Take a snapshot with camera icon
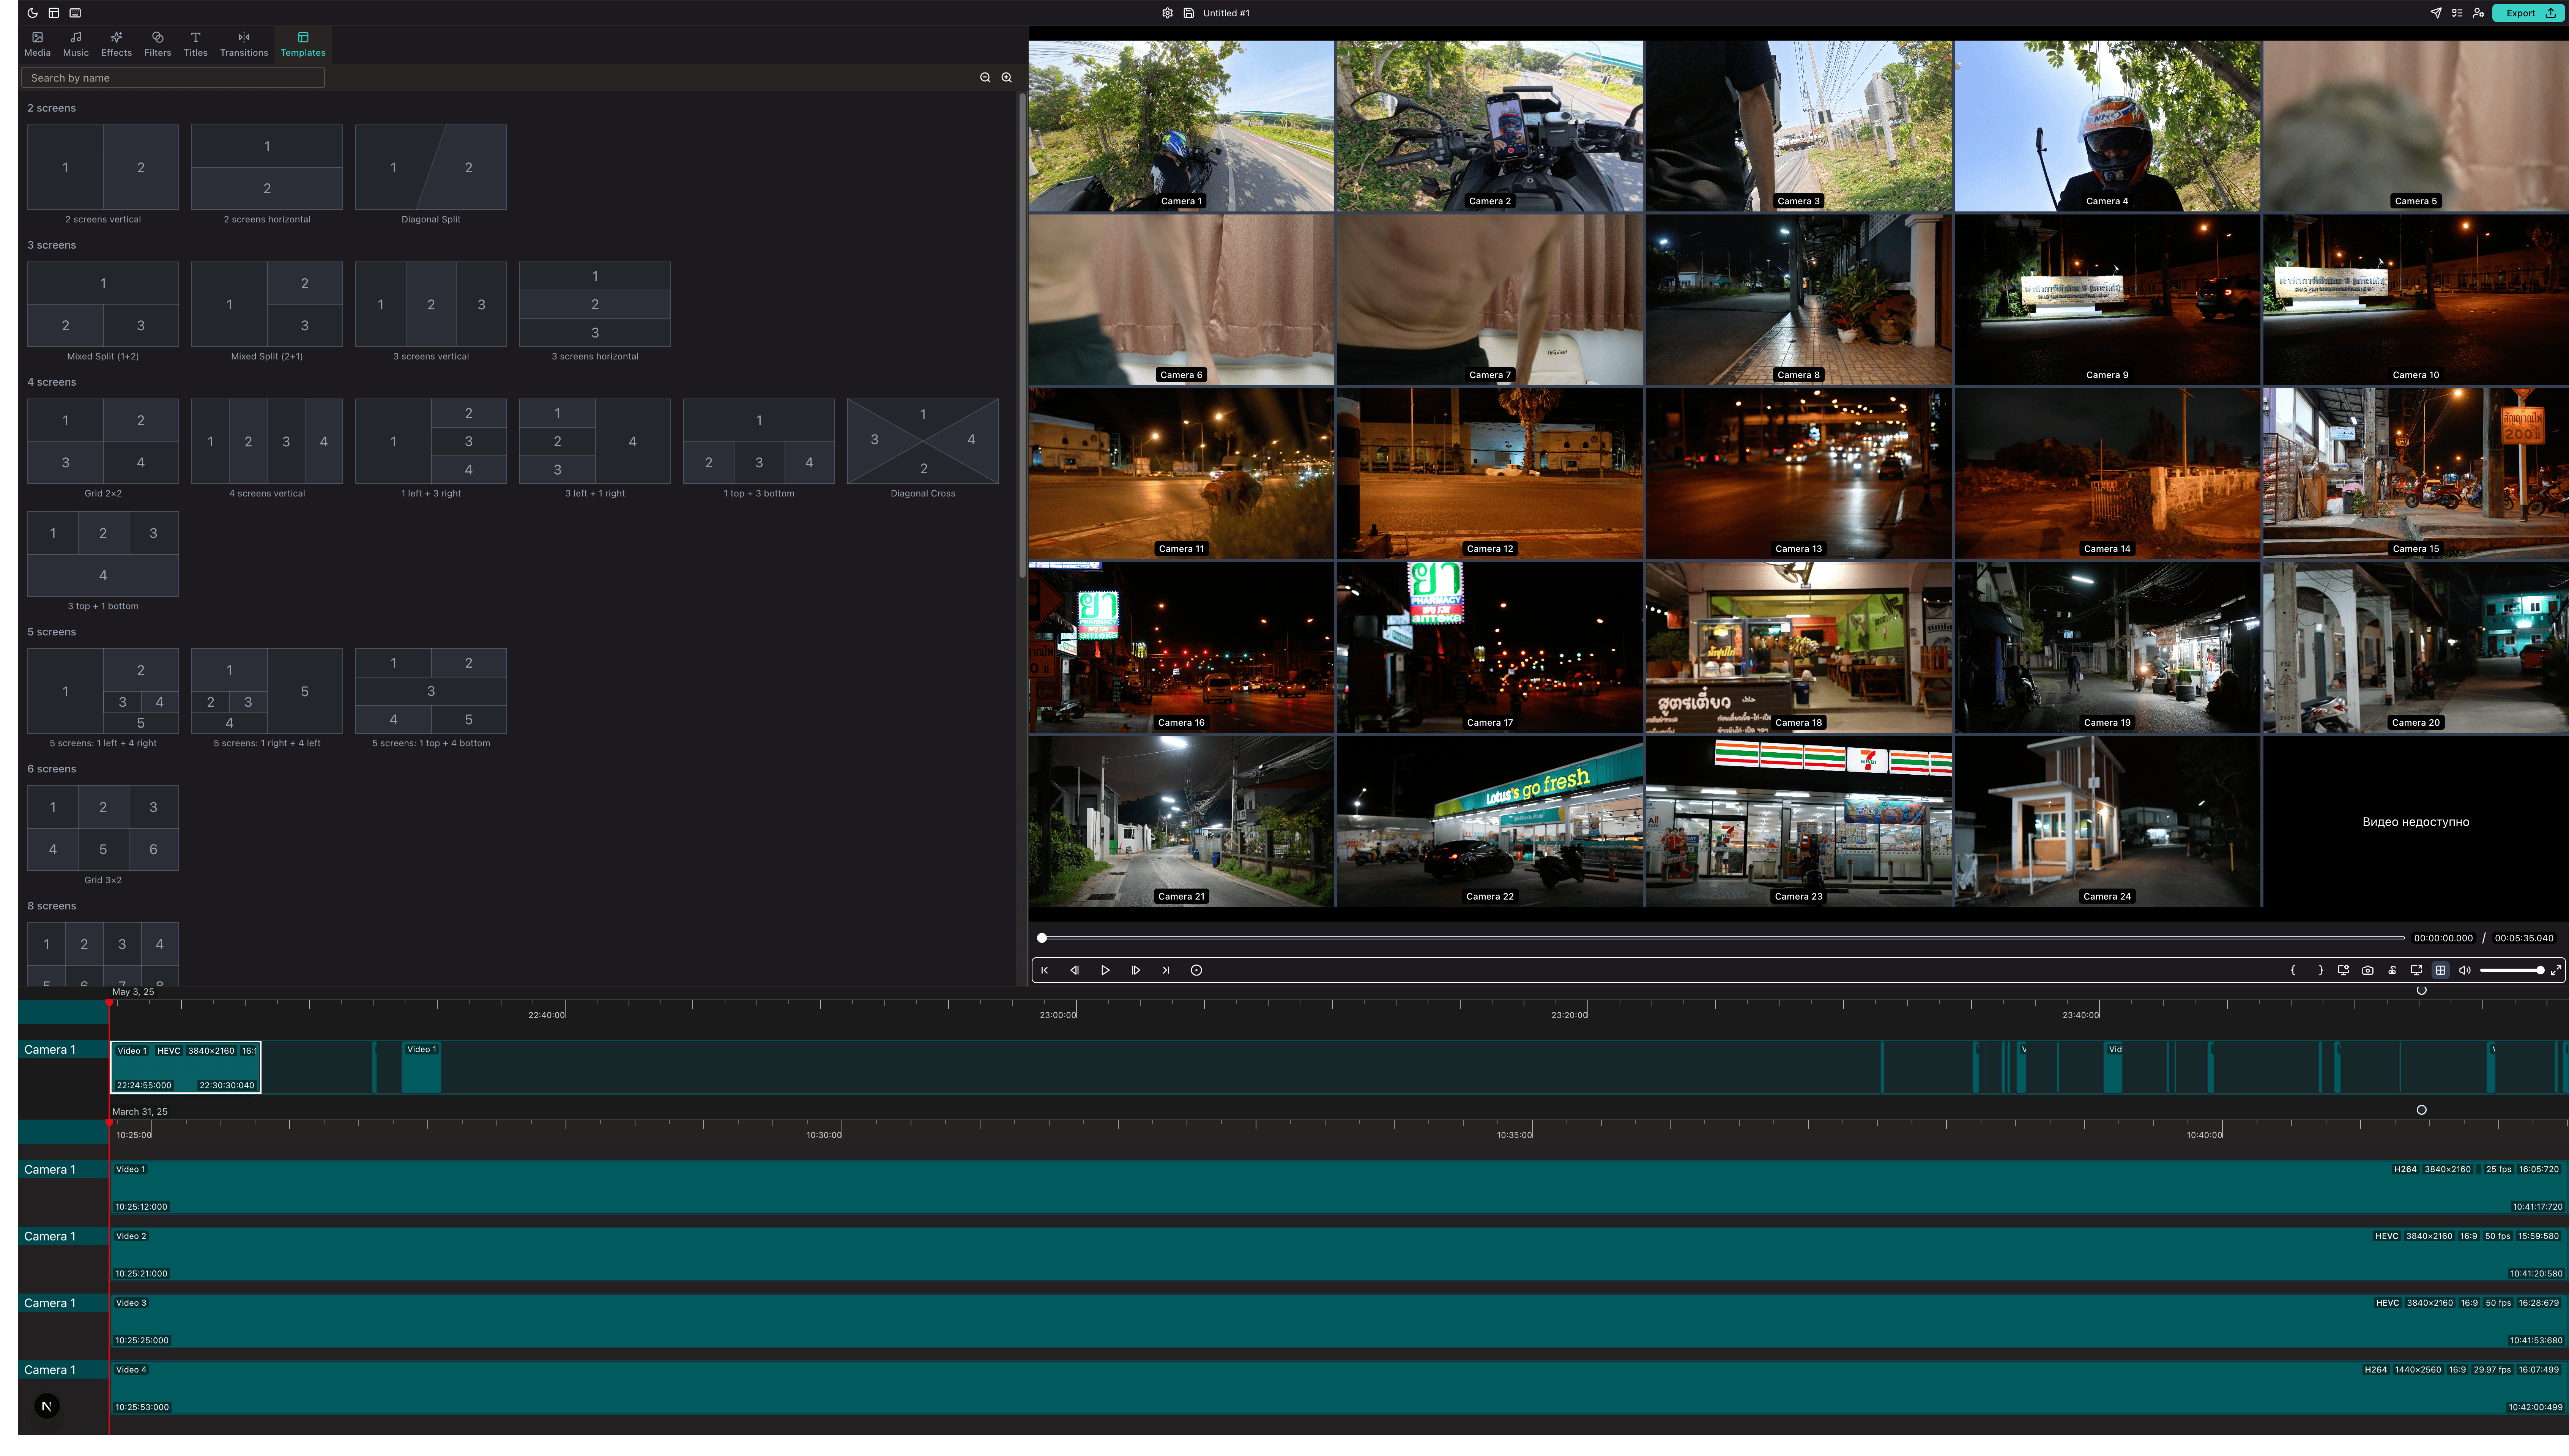The width and height of the screenshot is (2569, 1456). pos(2368,970)
